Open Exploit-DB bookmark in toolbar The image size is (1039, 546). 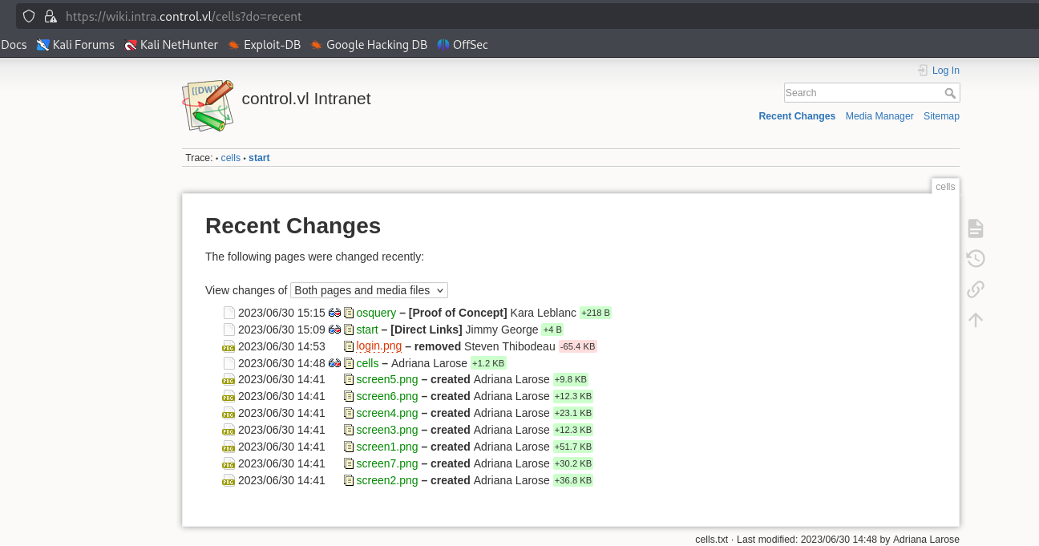click(264, 45)
